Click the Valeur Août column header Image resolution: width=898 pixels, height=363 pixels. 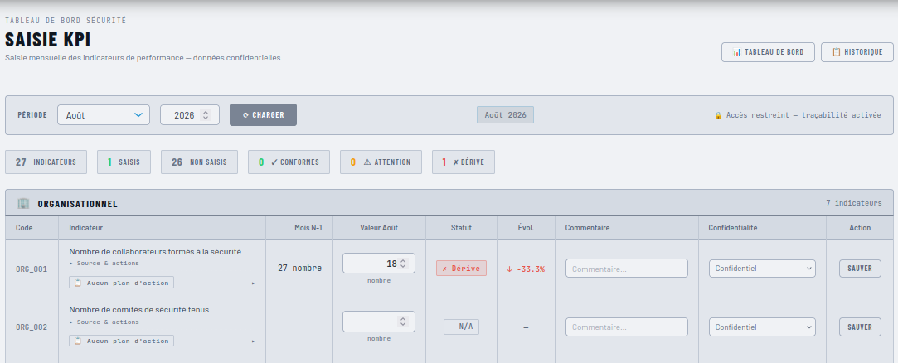(x=379, y=227)
